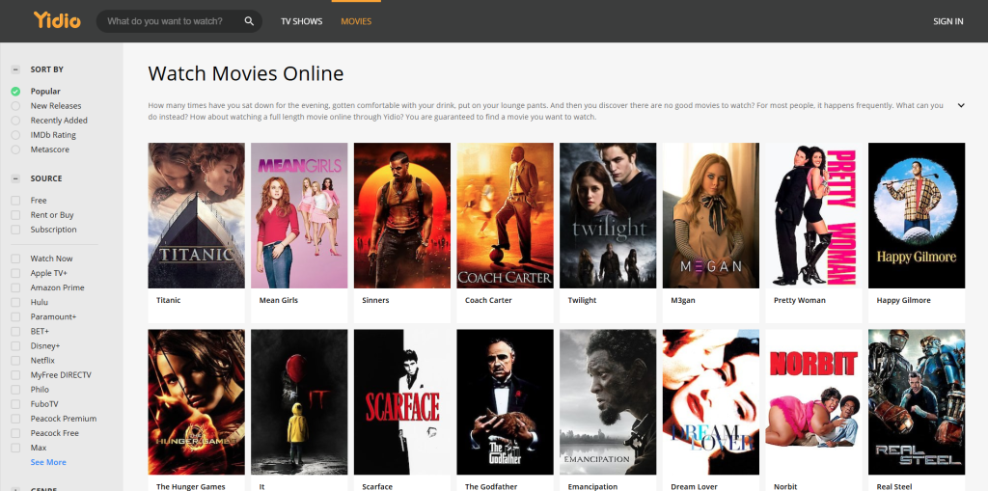
Task: Check the Peacock Premium checkbox
Action: pyautogui.click(x=15, y=419)
